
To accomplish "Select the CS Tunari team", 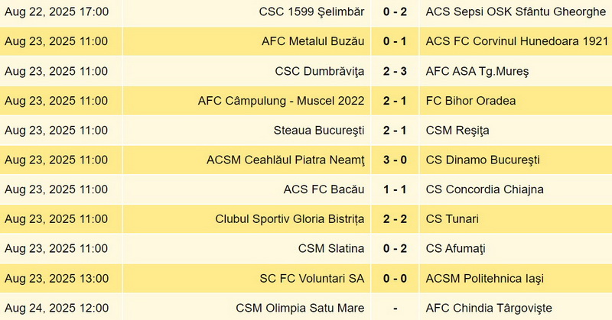I will point(452,219).
